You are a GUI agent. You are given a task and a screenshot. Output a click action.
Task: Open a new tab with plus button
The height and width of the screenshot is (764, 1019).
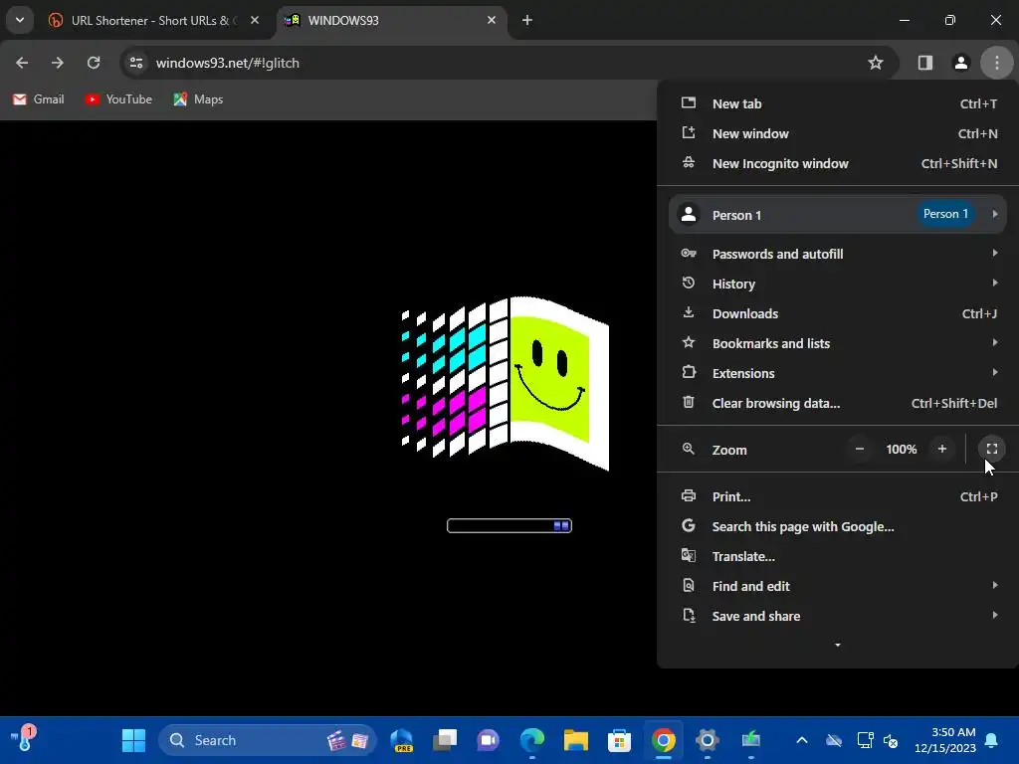[x=527, y=20]
